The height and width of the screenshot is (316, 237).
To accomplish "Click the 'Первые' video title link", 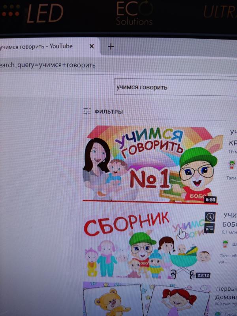I will 226,293.
